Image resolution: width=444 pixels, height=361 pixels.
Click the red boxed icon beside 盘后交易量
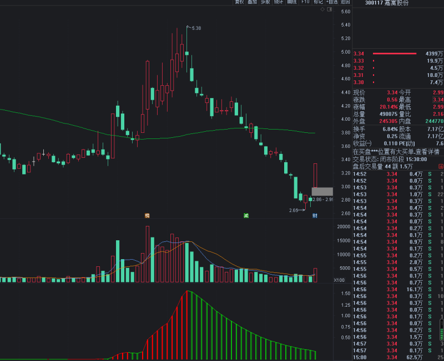(440, 166)
